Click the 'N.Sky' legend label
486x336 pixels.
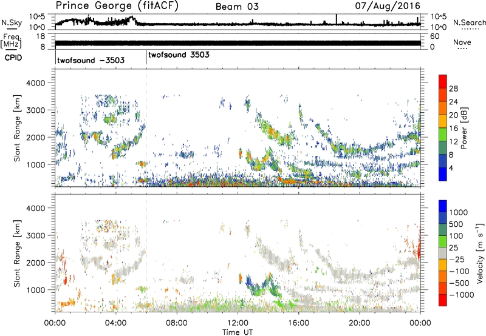[12, 22]
